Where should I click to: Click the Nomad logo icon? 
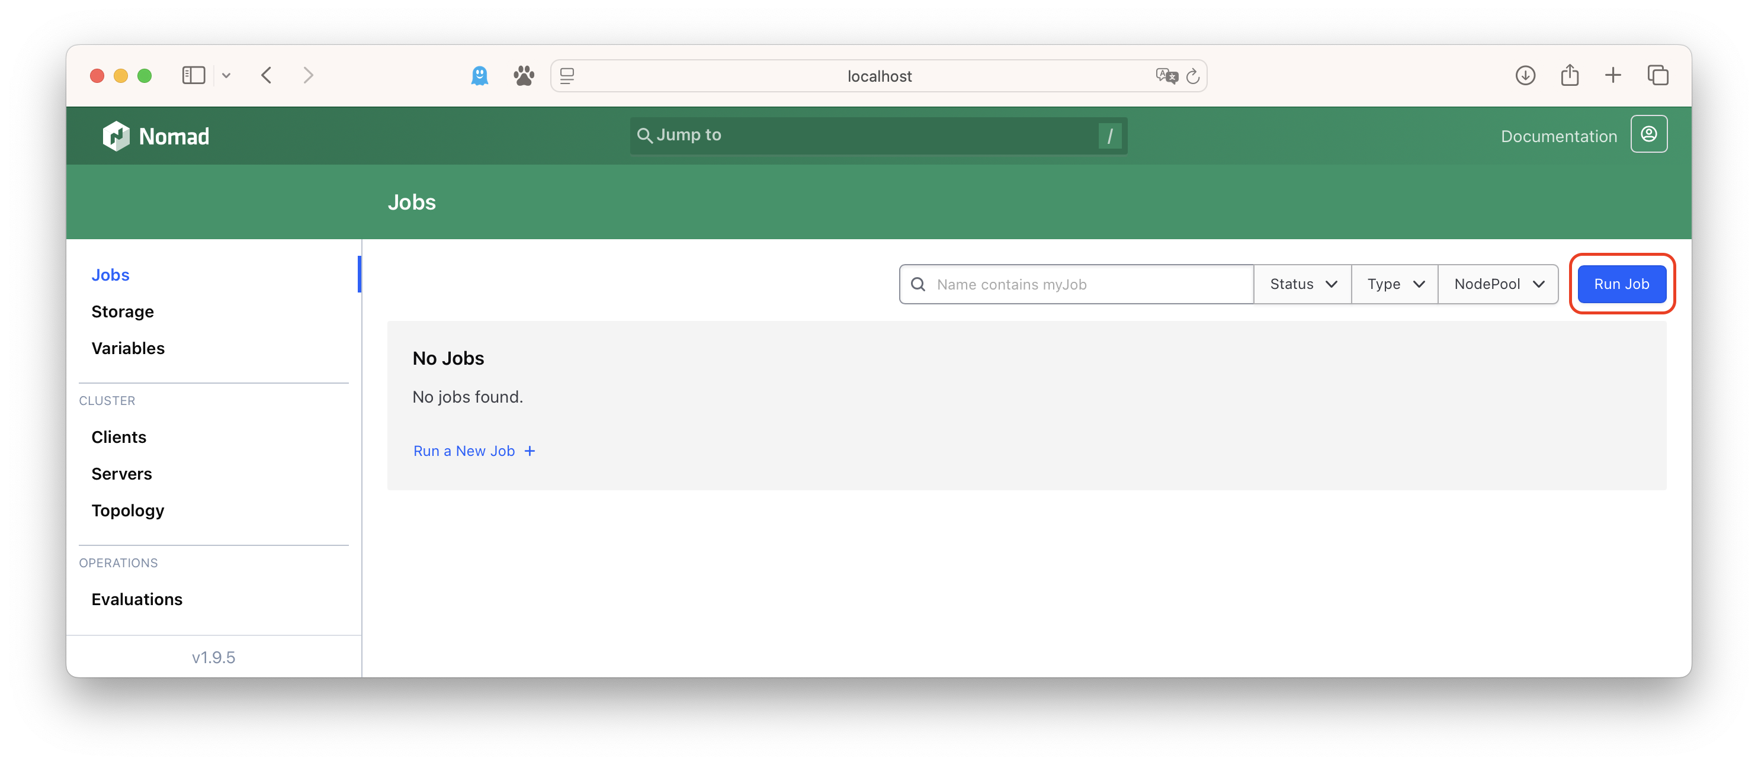pos(116,136)
